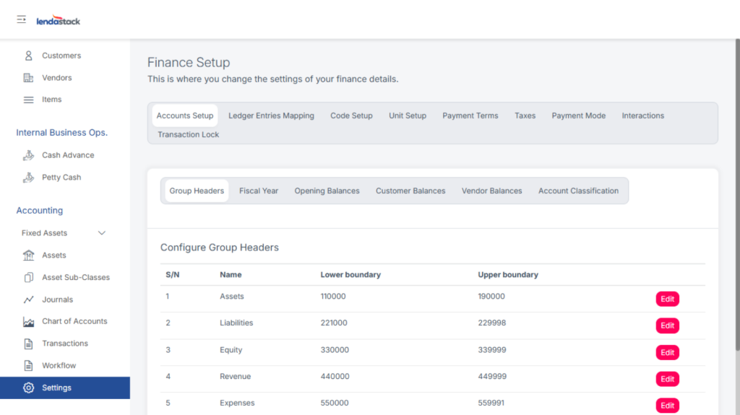Edit the Assets group header row
740x415 pixels.
point(667,299)
